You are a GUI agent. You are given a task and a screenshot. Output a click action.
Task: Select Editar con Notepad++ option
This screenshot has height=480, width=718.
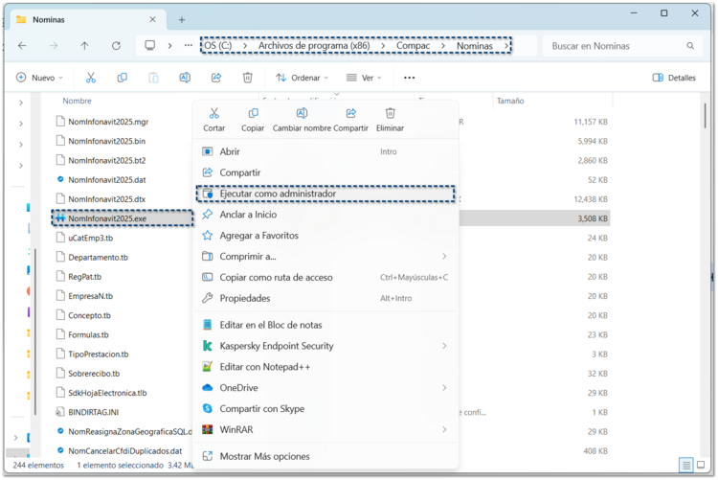[x=264, y=367]
